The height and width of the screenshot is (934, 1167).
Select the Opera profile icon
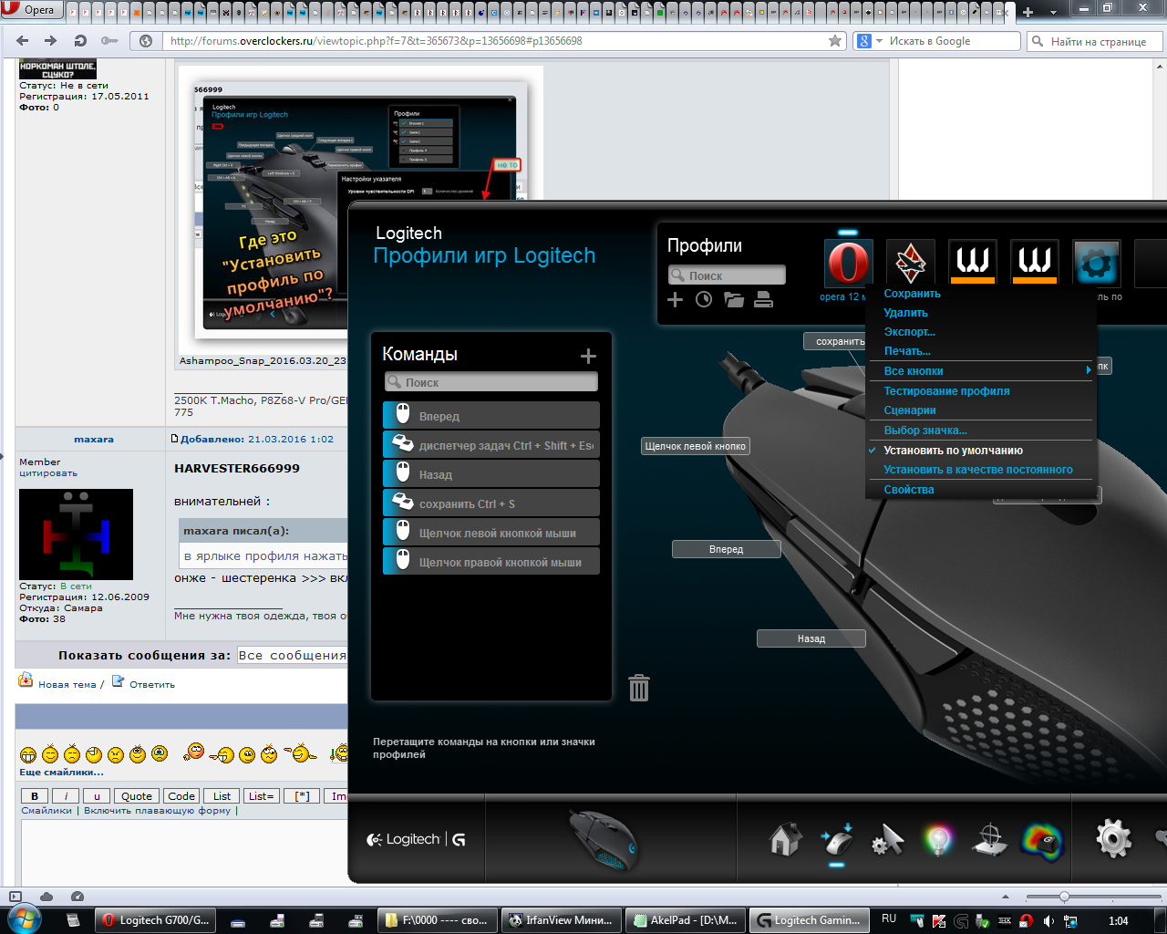tap(849, 264)
